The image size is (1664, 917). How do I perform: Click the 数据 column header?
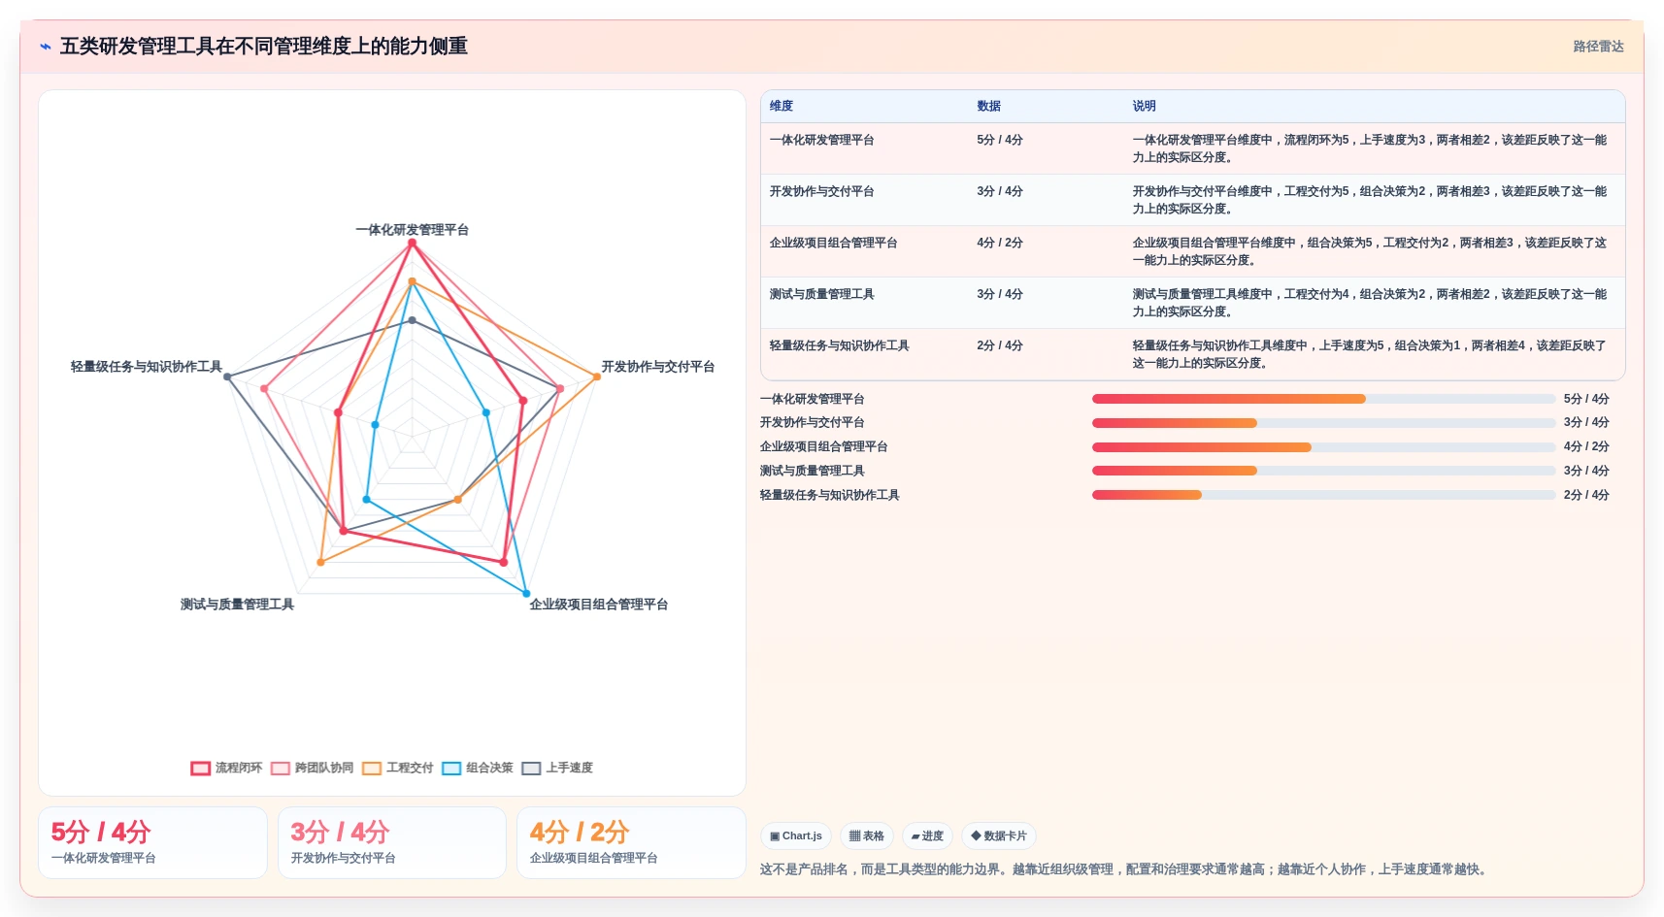point(988,106)
